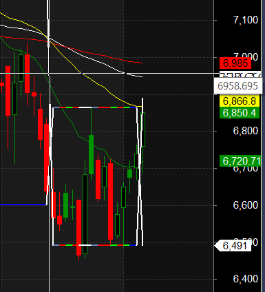The height and width of the screenshot is (292, 265).
Task: Select the green 6,850.4 price label
Action: click(x=240, y=113)
